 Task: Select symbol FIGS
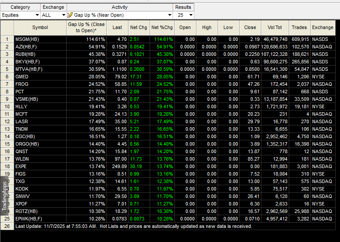pos(21,174)
